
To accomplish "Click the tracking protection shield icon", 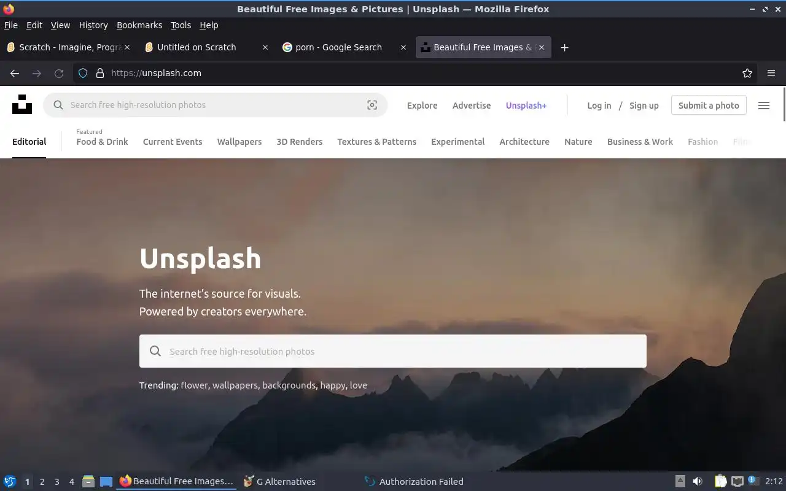I will tap(83, 73).
